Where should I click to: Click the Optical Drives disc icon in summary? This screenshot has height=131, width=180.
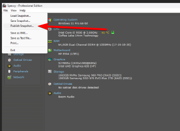point(50,84)
